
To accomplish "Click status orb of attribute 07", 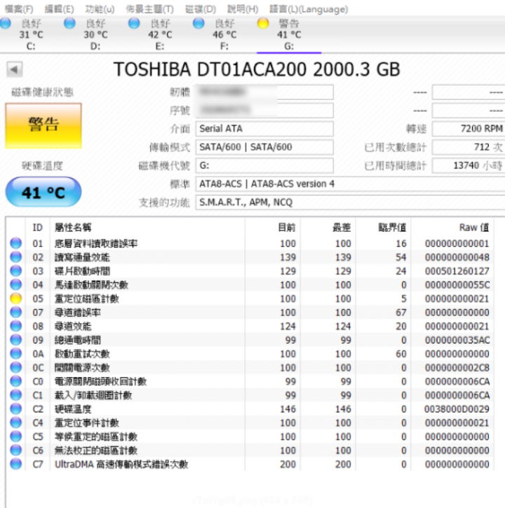I will (16, 313).
